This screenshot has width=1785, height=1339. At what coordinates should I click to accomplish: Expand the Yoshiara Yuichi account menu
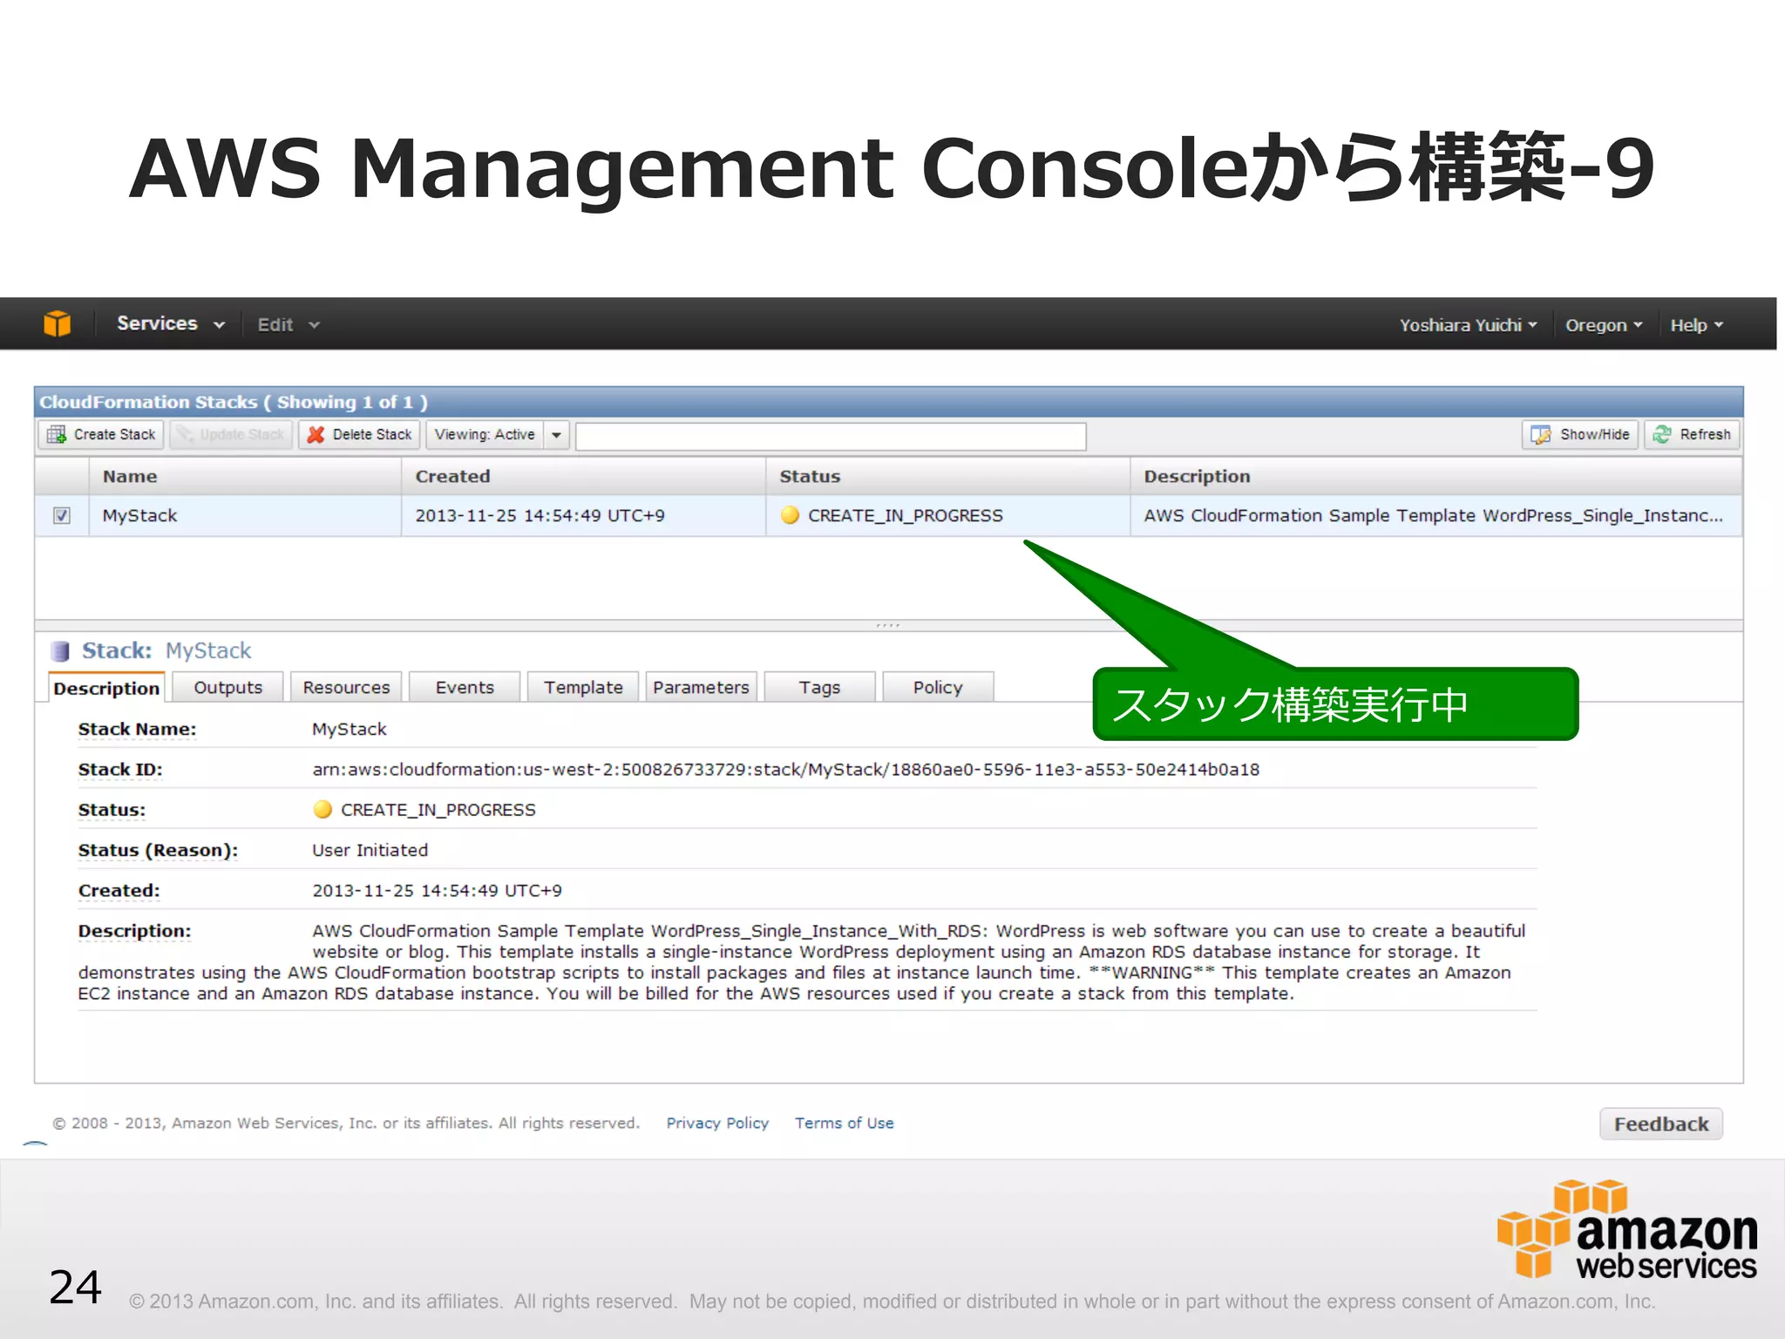(1468, 325)
